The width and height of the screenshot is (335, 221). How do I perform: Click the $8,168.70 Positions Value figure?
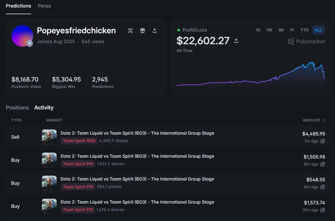click(25, 80)
